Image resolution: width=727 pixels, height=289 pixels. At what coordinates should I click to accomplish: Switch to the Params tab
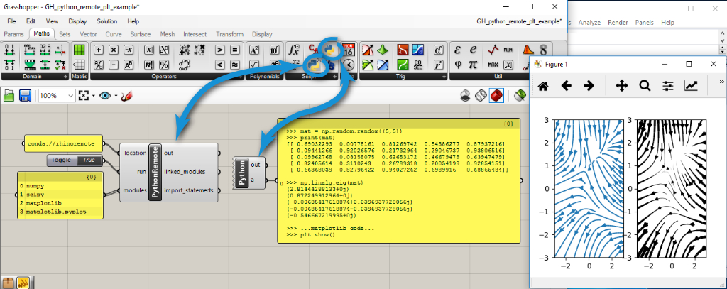tap(13, 34)
